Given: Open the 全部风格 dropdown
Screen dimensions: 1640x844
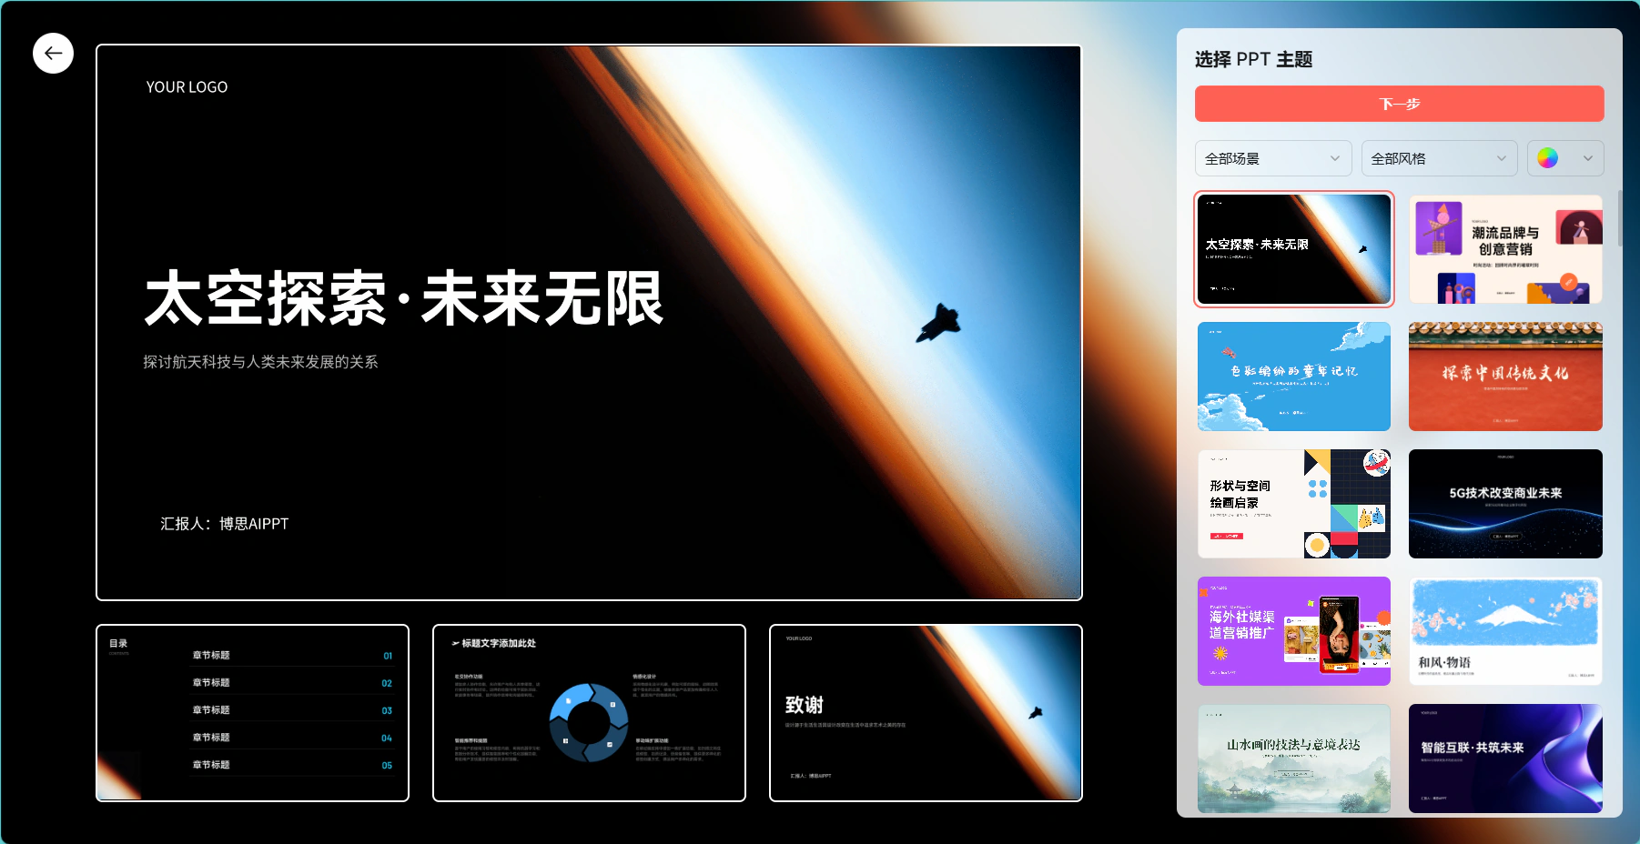Looking at the screenshot, I should [x=1439, y=158].
